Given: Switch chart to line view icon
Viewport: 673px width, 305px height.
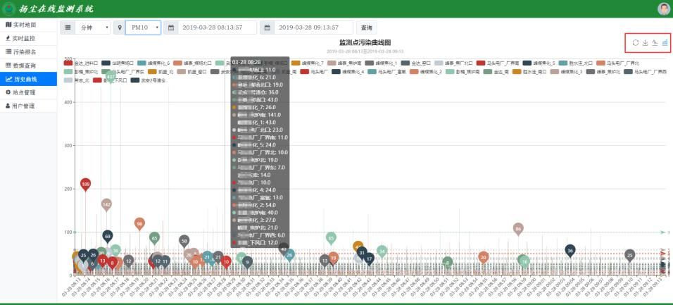Looking at the screenshot, I should pos(655,43).
